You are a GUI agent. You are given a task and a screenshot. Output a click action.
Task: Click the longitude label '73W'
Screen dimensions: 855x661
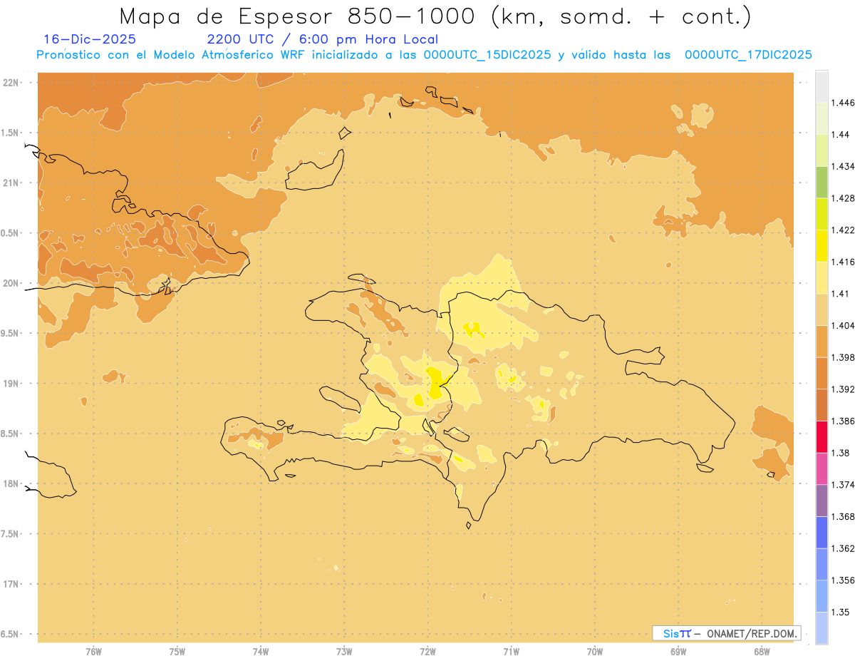tap(344, 652)
